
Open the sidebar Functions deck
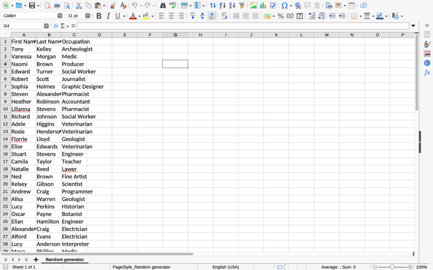click(x=427, y=72)
